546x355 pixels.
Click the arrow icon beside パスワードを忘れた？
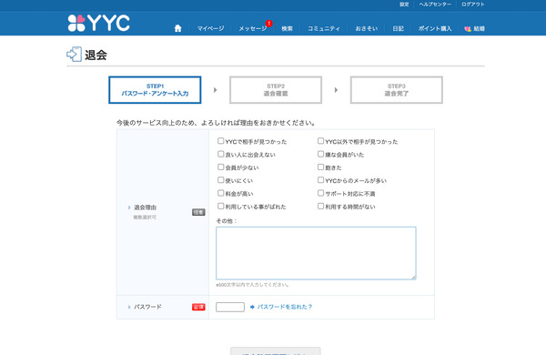[252, 307]
